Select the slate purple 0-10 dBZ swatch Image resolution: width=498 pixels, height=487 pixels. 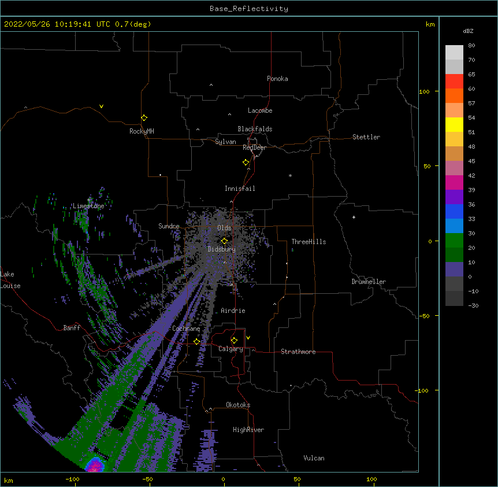pyautogui.click(x=454, y=270)
